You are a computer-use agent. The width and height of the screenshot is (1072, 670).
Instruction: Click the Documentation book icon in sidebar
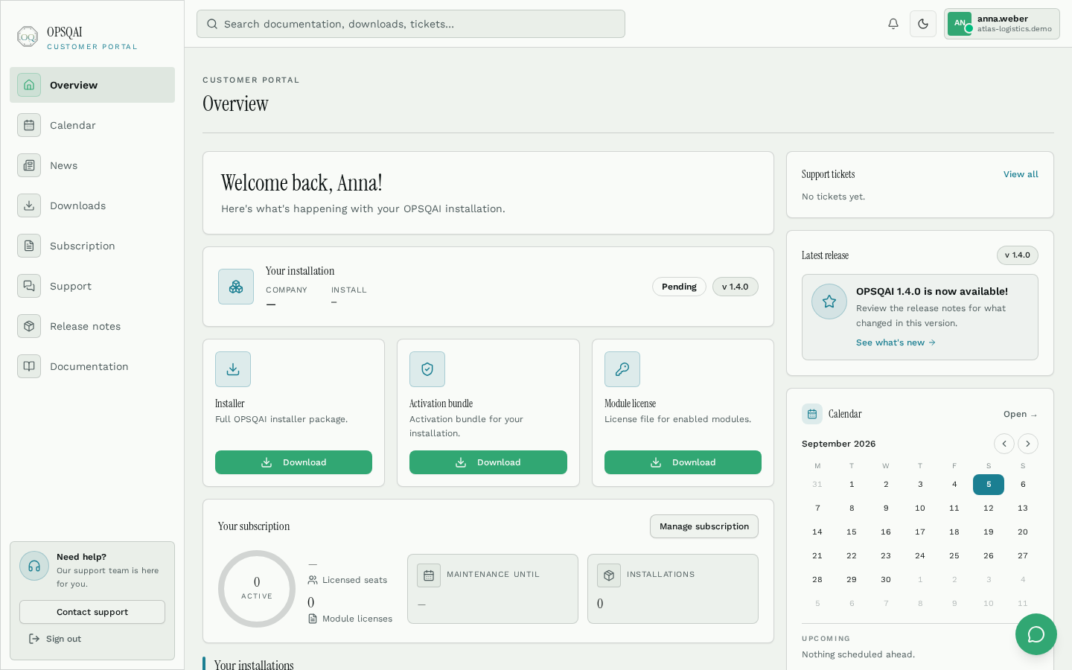[x=29, y=366]
